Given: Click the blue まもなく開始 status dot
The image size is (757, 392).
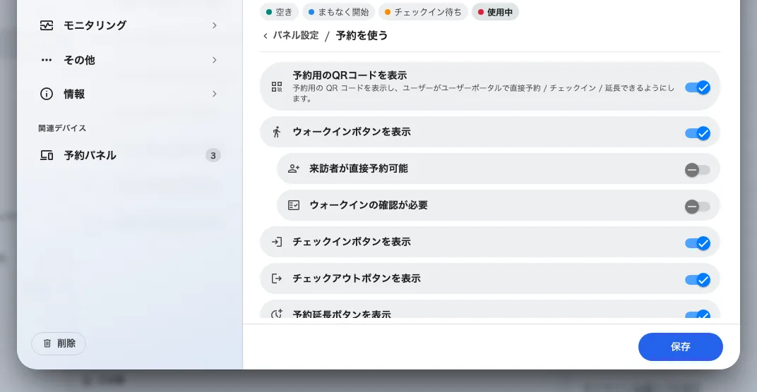Looking at the screenshot, I should tap(311, 12).
